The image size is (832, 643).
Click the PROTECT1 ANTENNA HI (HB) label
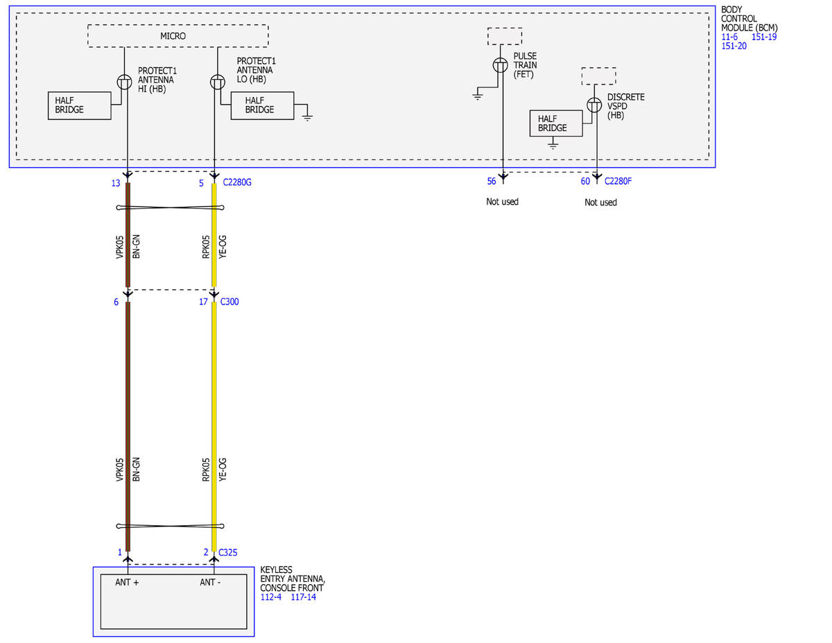coord(157,79)
